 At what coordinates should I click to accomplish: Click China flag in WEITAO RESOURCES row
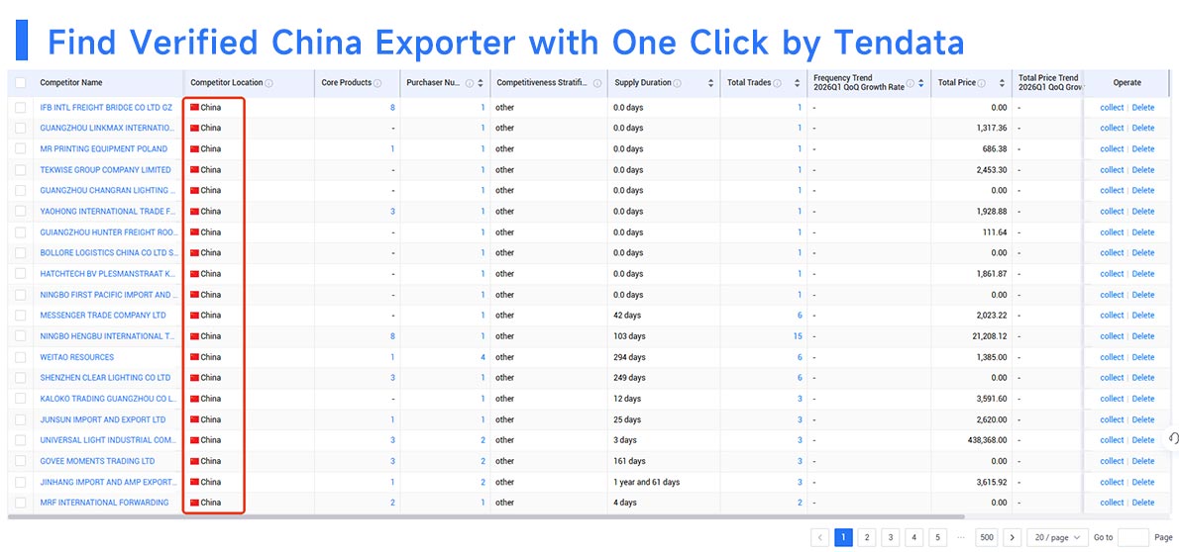(x=195, y=357)
